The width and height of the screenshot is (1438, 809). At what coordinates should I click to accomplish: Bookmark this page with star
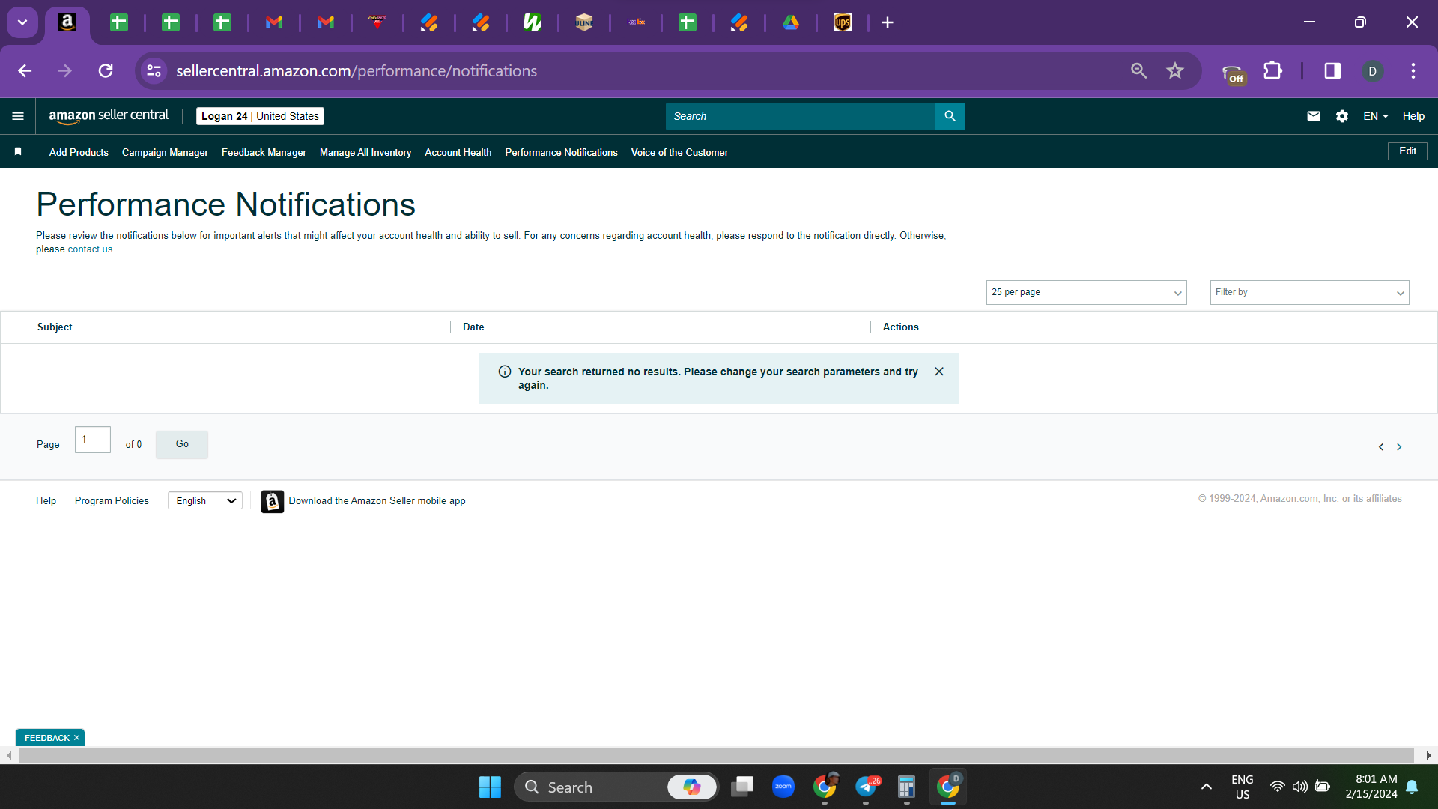(x=1175, y=71)
